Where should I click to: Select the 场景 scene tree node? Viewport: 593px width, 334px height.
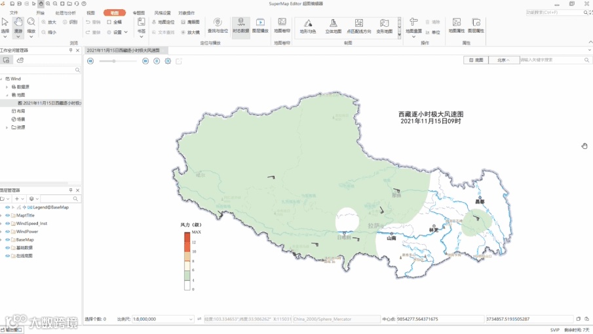pyautogui.click(x=18, y=119)
